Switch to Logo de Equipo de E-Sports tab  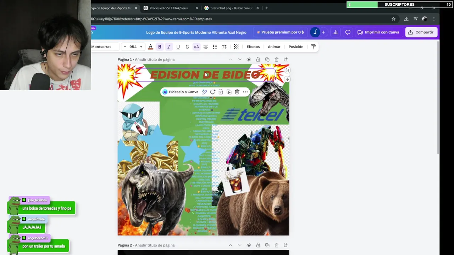[x=111, y=8]
